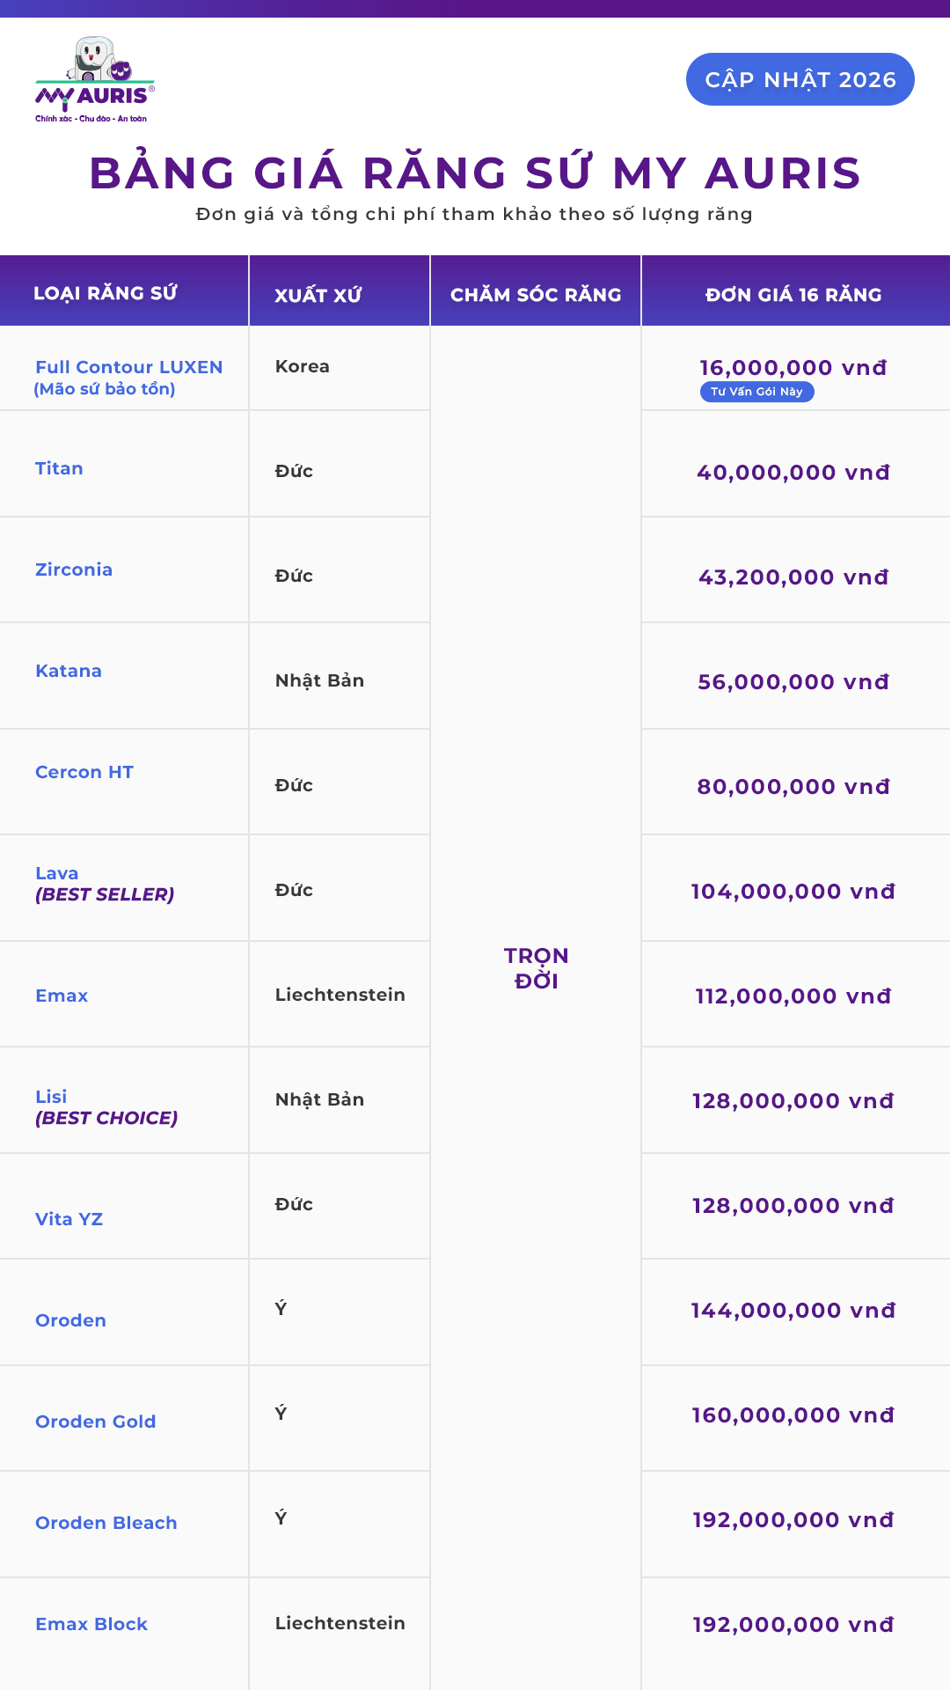The image size is (950, 1690).
Task: Click the Lava price 104,000,000 vnđ
Action: (x=793, y=892)
